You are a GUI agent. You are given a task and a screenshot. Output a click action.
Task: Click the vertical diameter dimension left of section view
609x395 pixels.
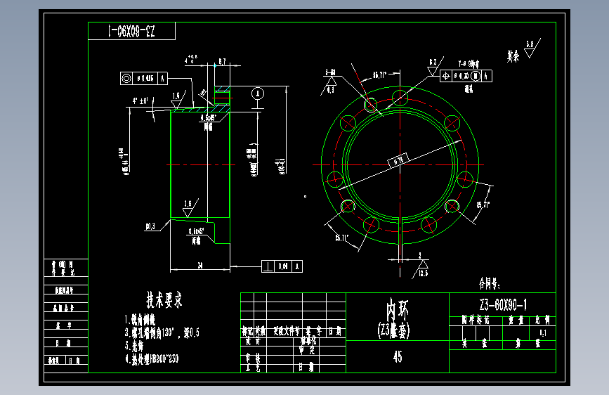coord(124,162)
